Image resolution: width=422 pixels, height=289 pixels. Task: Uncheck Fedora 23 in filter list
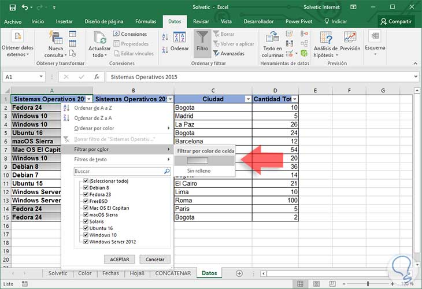[x=86, y=194]
